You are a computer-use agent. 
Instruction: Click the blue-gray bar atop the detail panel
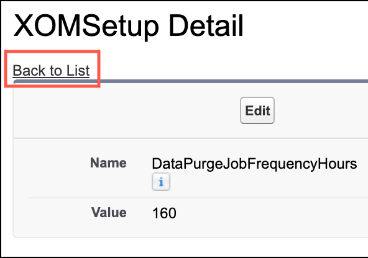[x=191, y=81]
